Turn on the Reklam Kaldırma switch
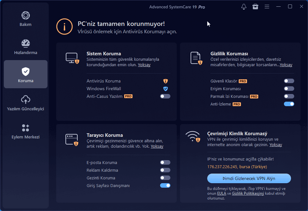This screenshot has width=308, height=211. (165, 170)
